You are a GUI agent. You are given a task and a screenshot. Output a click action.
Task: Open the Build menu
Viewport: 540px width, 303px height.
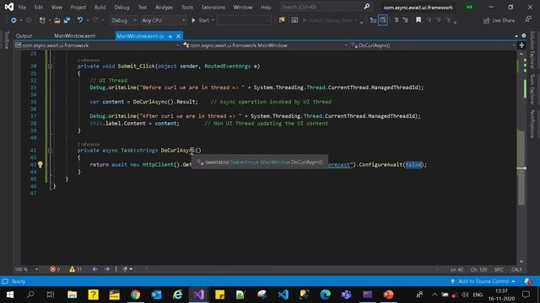[100, 7]
